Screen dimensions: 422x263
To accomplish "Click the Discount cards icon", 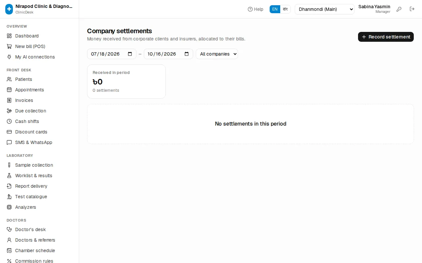I will pos(9,132).
